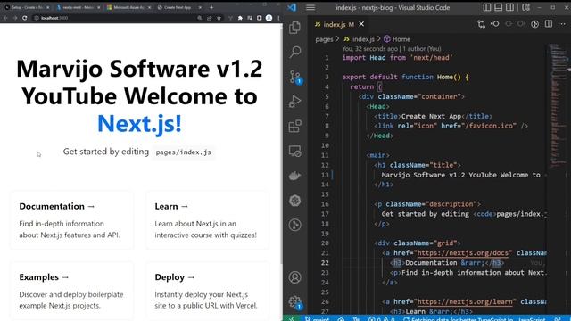Click 'index.js' breadcrumb segment
Screen dimensions: 571x321
click(x=359, y=39)
